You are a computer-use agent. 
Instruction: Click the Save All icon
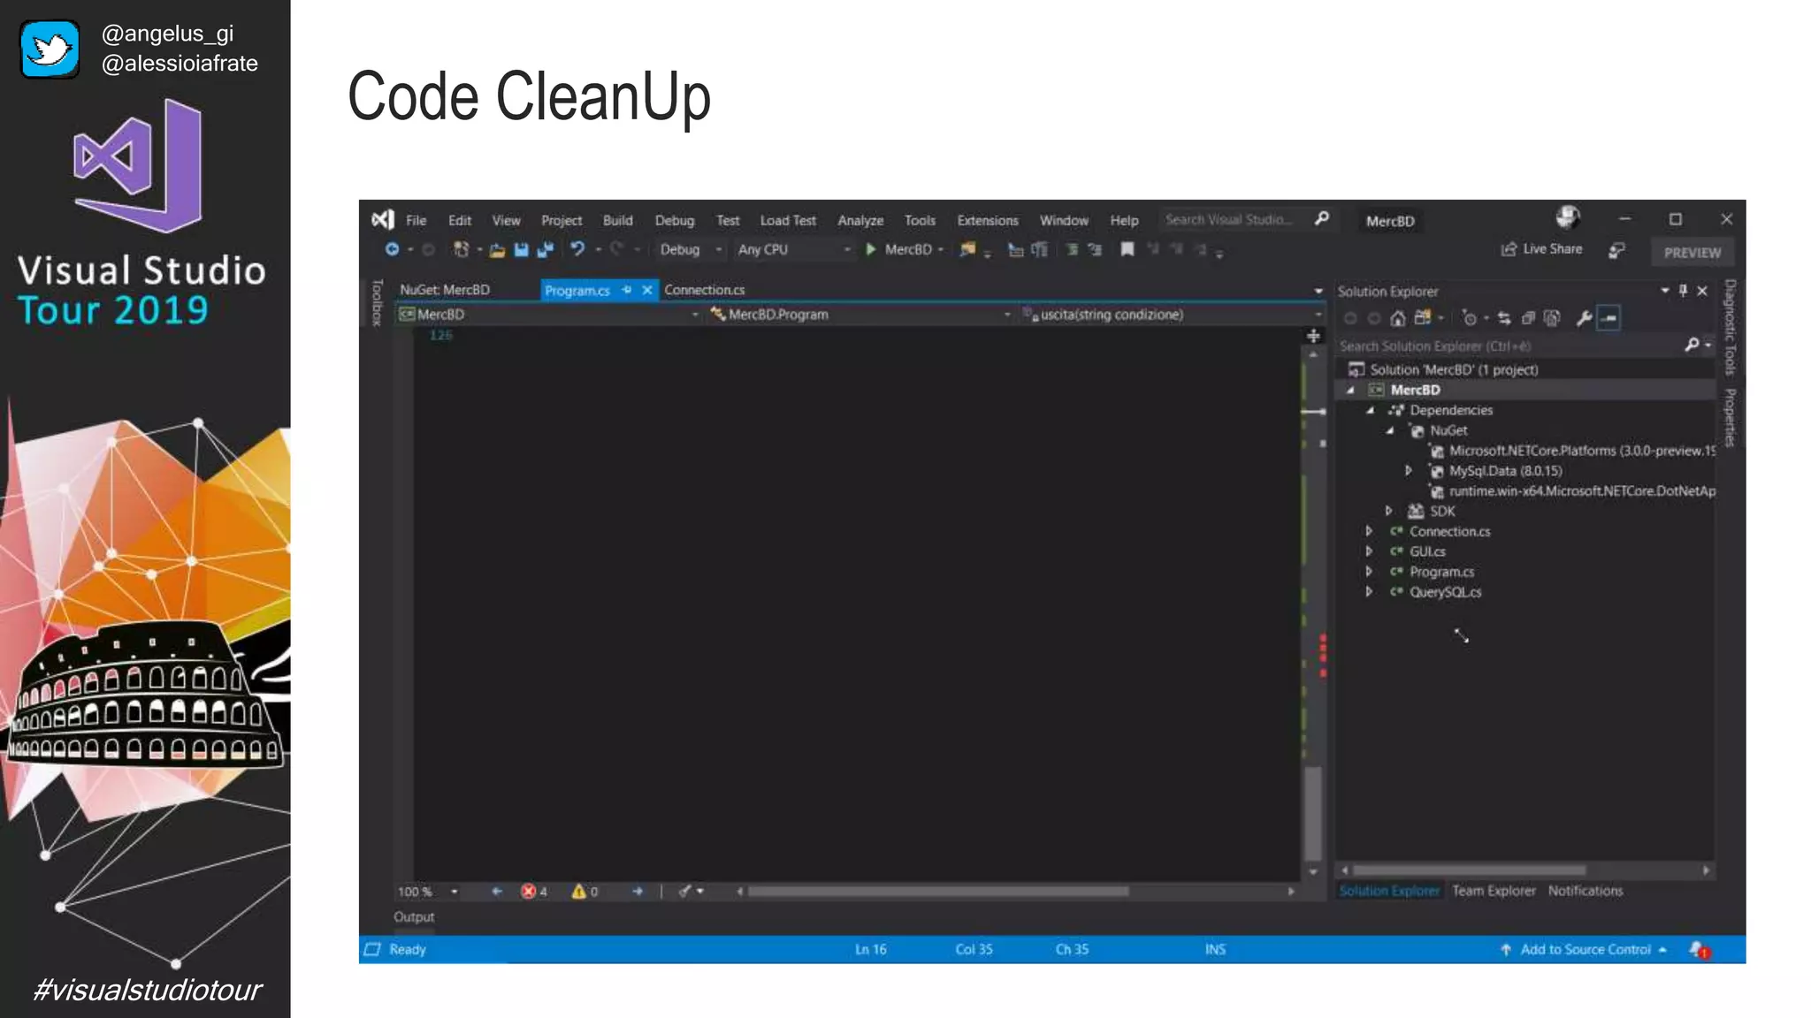click(x=546, y=250)
